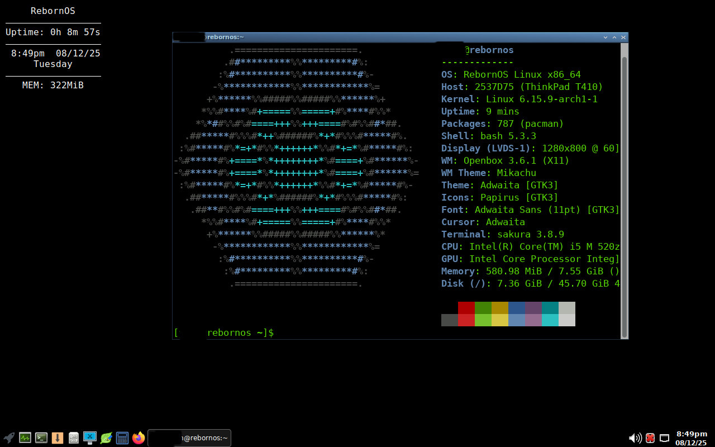The width and height of the screenshot is (715, 447).
Task: Open the terminal launcher in the panel
Action: (41, 438)
